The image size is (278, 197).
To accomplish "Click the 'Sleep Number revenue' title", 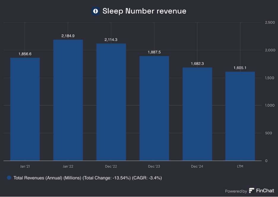I will [x=144, y=11].
